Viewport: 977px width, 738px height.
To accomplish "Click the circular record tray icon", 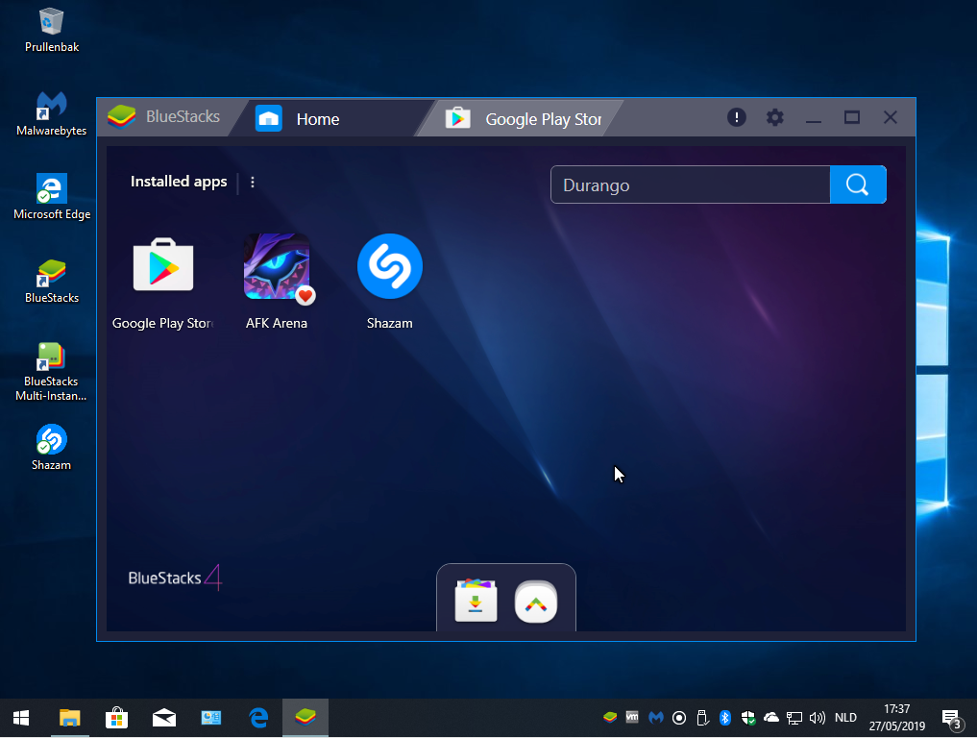I will (x=679, y=718).
